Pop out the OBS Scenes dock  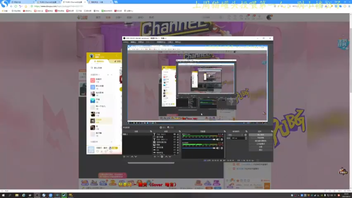click(x=151, y=131)
